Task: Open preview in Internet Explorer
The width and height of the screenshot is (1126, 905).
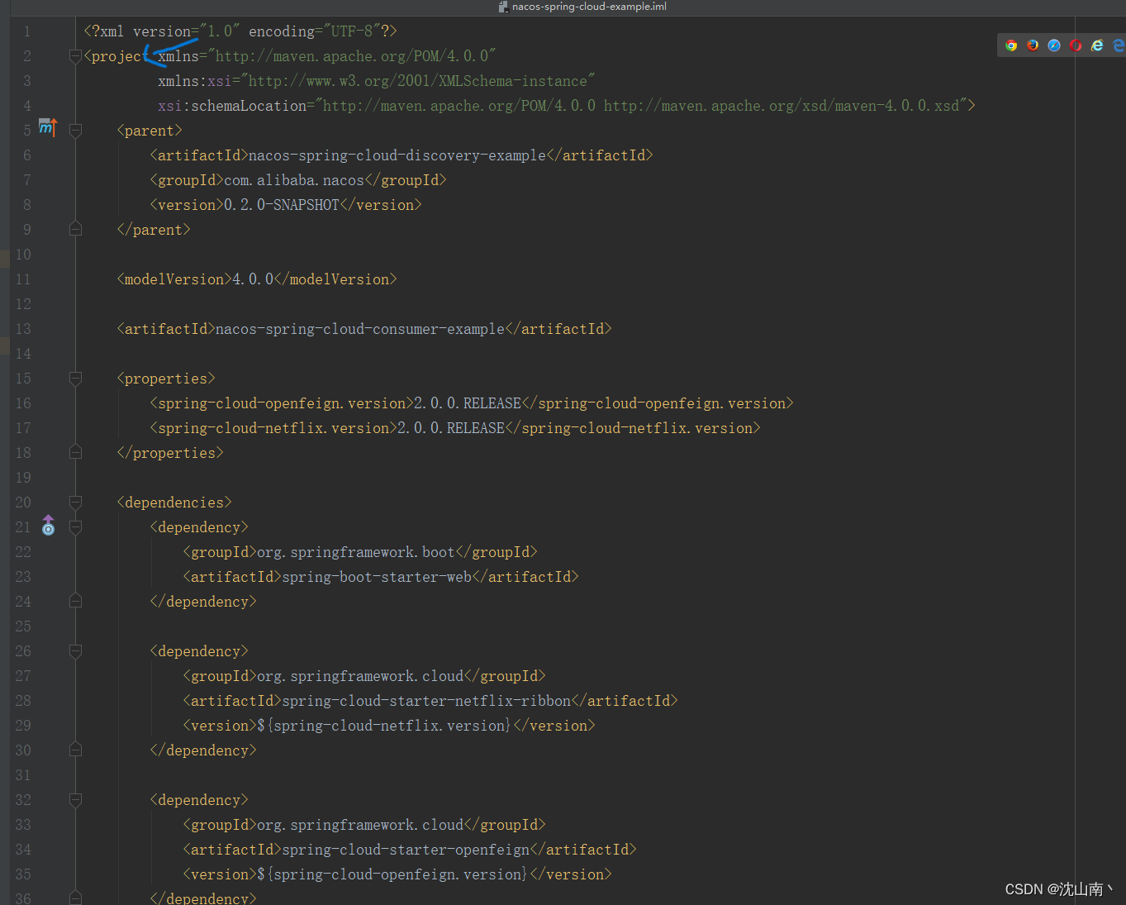Action: point(1097,45)
